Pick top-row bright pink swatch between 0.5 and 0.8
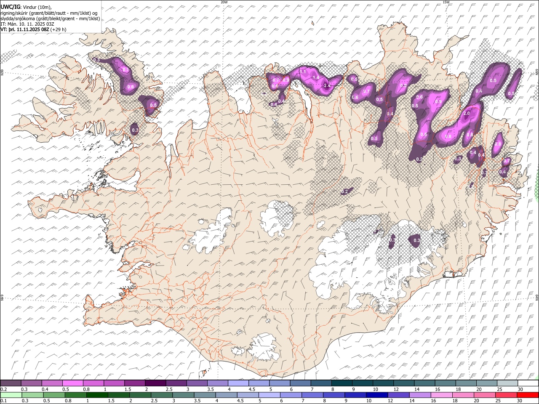The width and height of the screenshot is (539, 404). (72, 383)
